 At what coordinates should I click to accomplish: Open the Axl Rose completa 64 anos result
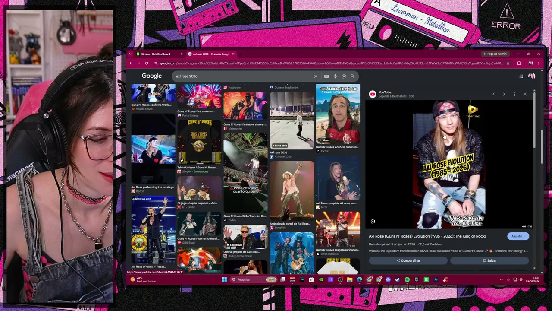pyautogui.click(x=338, y=183)
